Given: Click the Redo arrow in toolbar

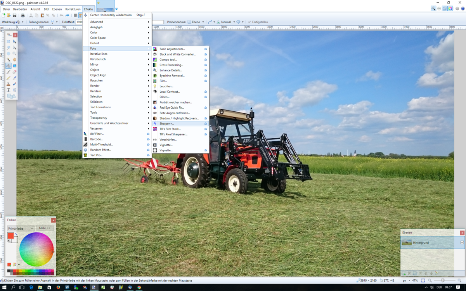Looking at the screenshot, I should click(67, 16).
